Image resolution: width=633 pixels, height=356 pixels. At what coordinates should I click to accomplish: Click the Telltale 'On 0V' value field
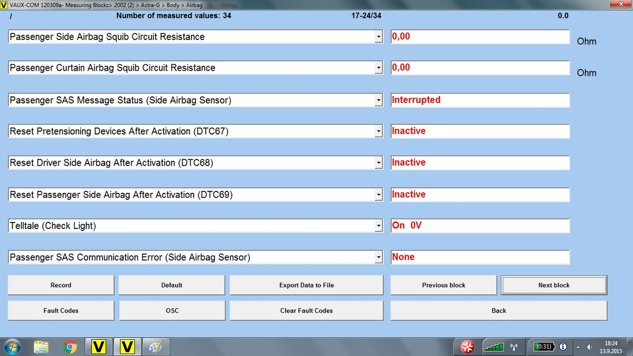pyautogui.click(x=480, y=226)
